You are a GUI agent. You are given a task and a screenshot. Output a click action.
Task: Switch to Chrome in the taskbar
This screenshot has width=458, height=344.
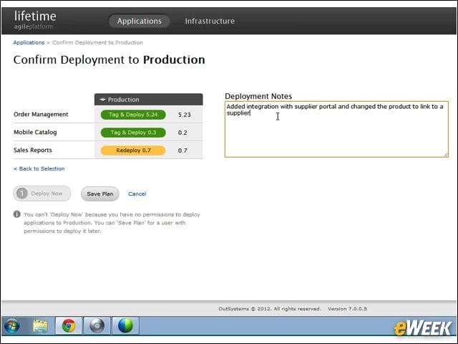pyautogui.click(x=69, y=325)
